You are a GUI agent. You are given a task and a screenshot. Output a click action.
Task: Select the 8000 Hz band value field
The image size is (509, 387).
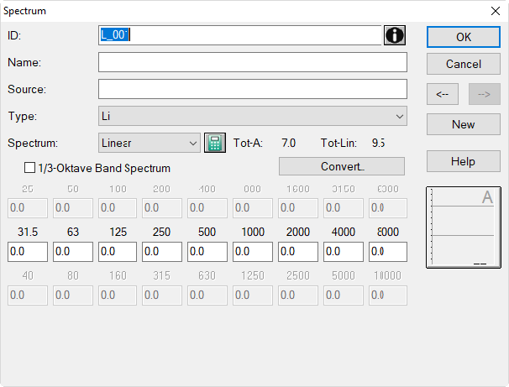[x=388, y=251]
